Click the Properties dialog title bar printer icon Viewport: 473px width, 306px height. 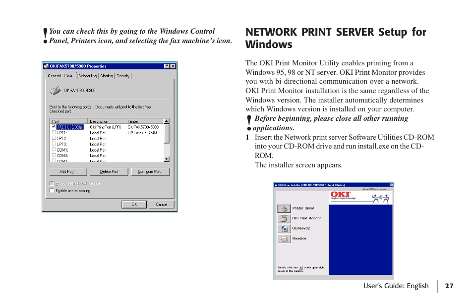tap(46, 66)
